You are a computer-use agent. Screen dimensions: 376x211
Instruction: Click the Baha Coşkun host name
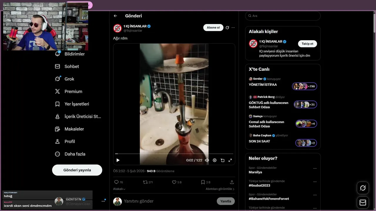coord(262,135)
